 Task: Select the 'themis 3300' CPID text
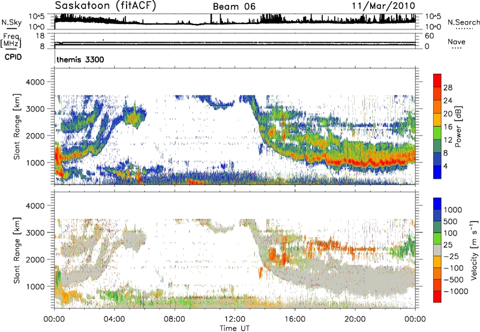pyautogui.click(x=80, y=59)
